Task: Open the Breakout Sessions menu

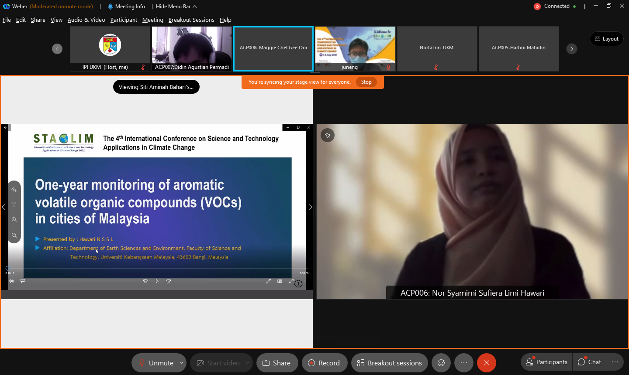Action: point(191,20)
